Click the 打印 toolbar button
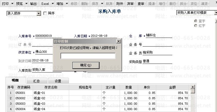217x112 pixels. tap(5, 4)
